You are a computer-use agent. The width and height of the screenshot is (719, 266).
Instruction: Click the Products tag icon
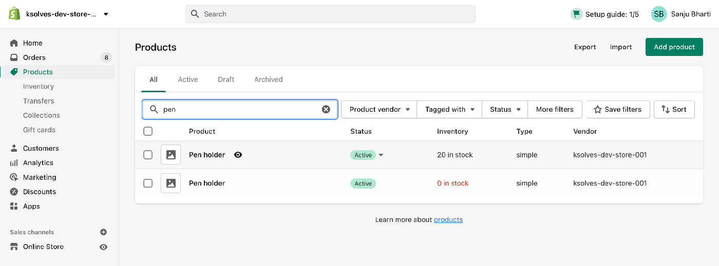[x=14, y=72]
